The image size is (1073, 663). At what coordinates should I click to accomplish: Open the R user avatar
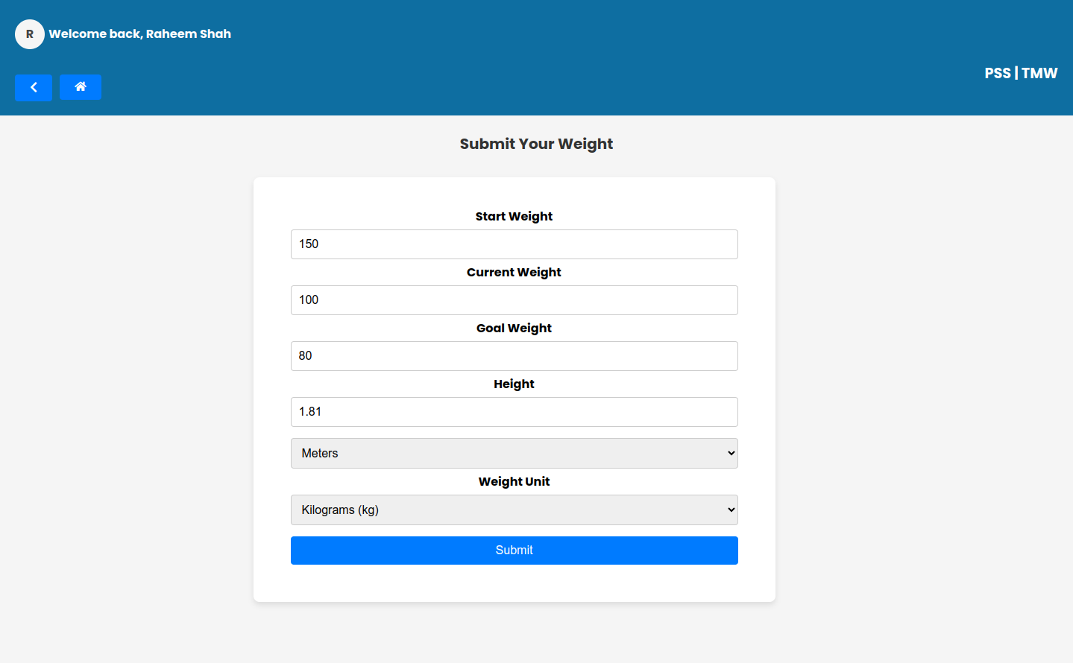click(30, 34)
